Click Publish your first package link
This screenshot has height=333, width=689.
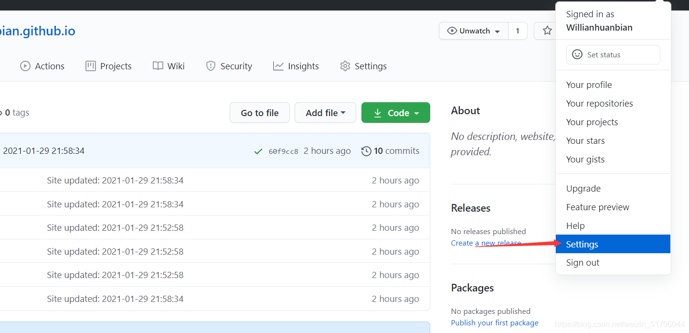point(495,322)
